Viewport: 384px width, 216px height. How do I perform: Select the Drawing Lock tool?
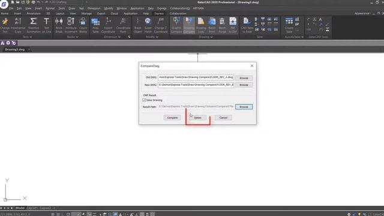click(201, 25)
